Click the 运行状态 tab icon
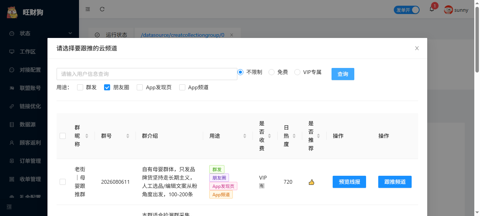Viewport: 480px width, 216px height. click(97, 35)
